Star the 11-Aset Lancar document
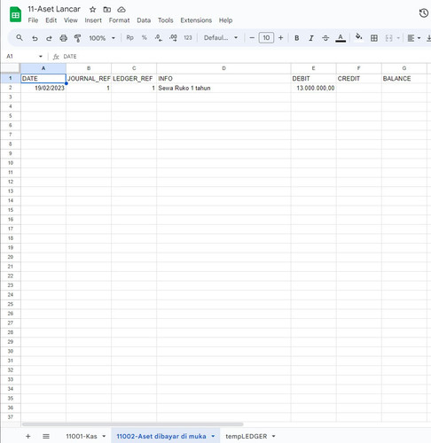 93,10
